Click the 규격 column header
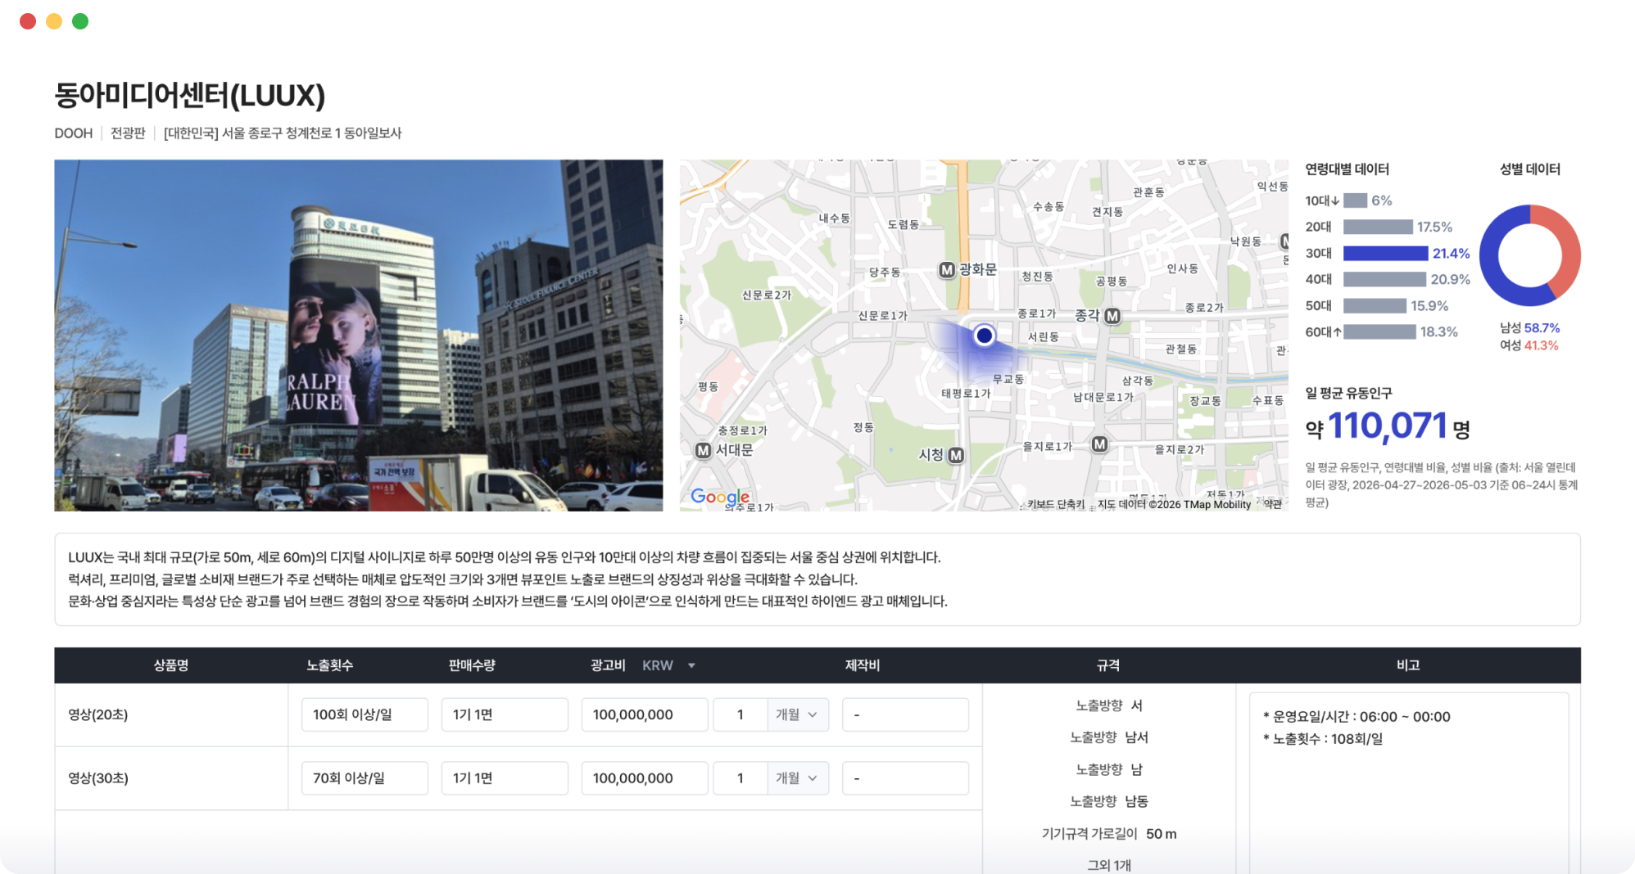 point(1108,665)
